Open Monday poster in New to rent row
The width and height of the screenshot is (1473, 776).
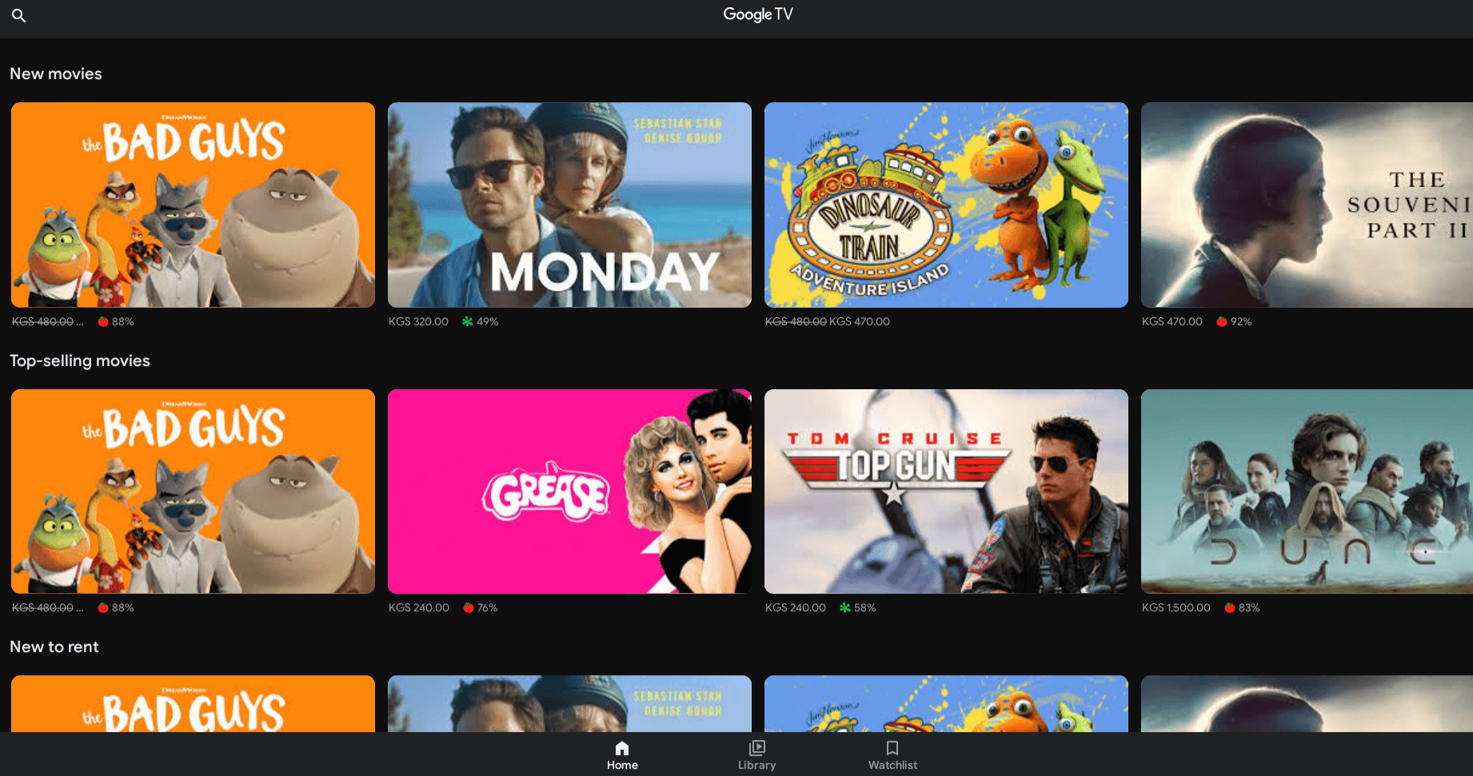click(x=569, y=703)
